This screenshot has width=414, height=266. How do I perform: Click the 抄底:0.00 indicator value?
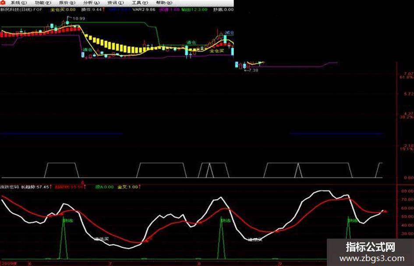click(223, 10)
